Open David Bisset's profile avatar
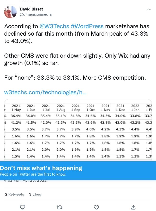 pos(10,12)
